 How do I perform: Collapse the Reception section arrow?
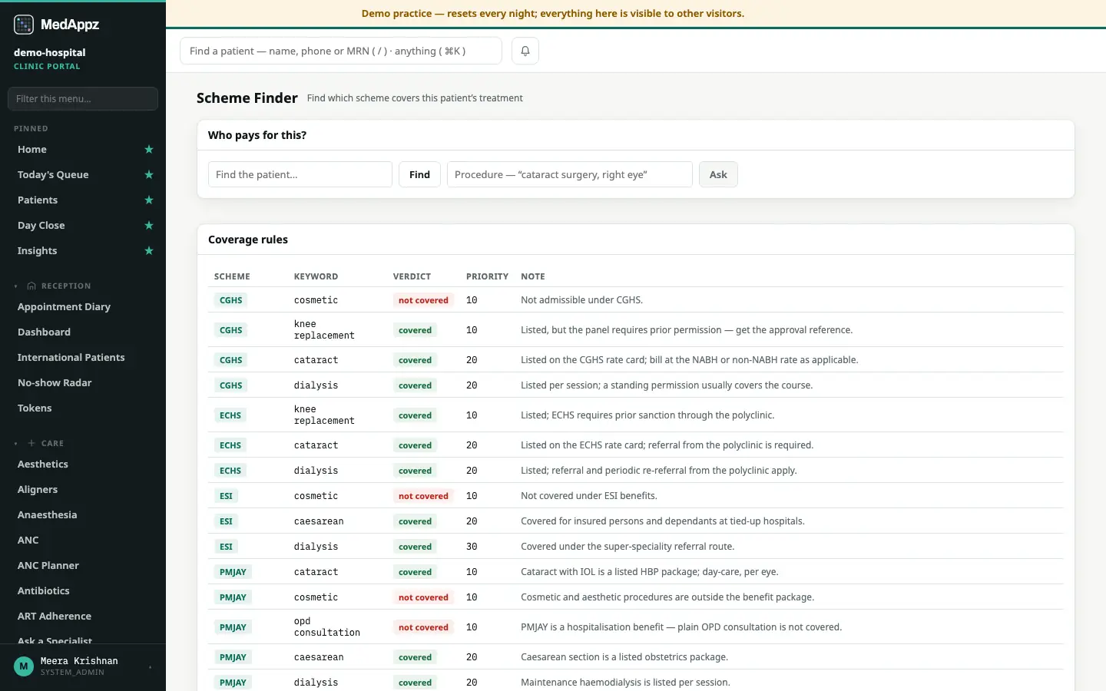click(16, 286)
